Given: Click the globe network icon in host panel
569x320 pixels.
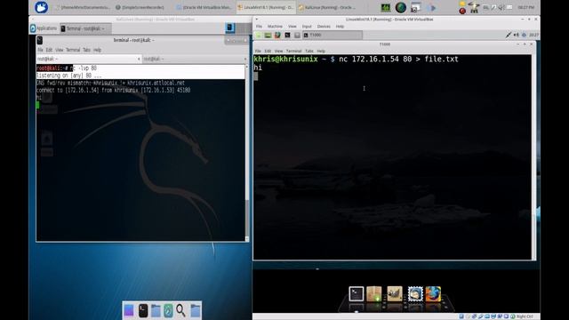Looking at the screenshot, I should (x=401, y=7).
